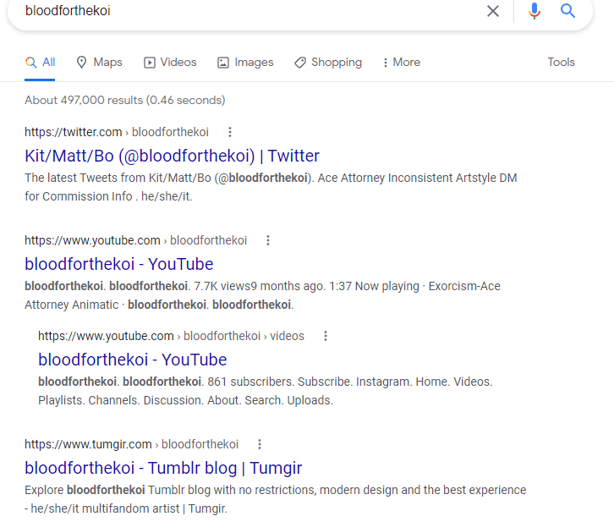Open the More search categories menu
This screenshot has height=522, width=614.
402,63
